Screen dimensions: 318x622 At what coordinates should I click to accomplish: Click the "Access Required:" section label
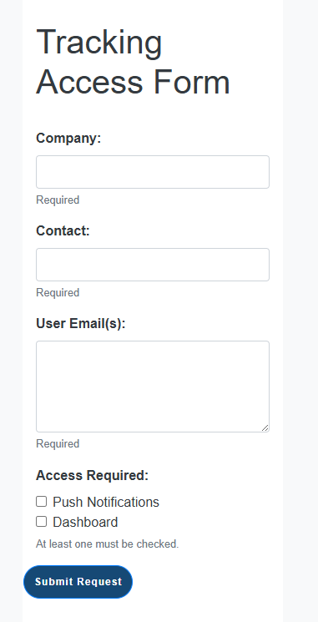tap(92, 475)
